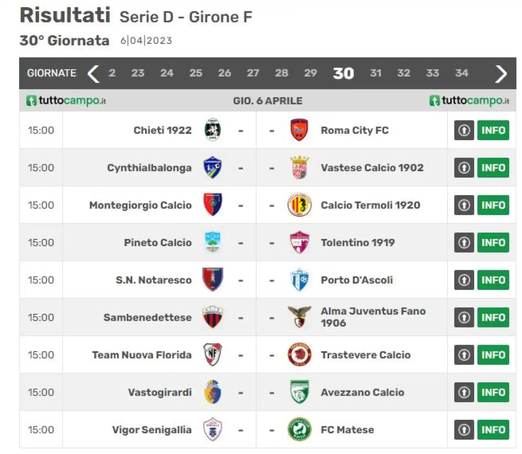Switch to giornata 31
This screenshot has width=522, height=454.
(376, 73)
